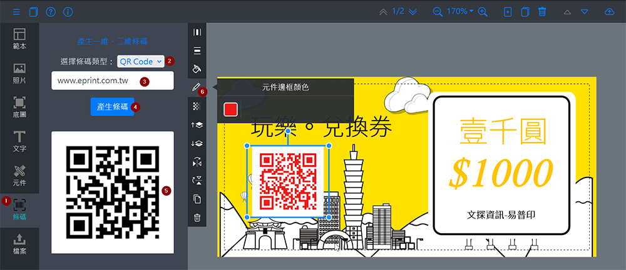The width and height of the screenshot is (626, 270).
Task: Click the cloud upload icon
Action: click(x=609, y=12)
